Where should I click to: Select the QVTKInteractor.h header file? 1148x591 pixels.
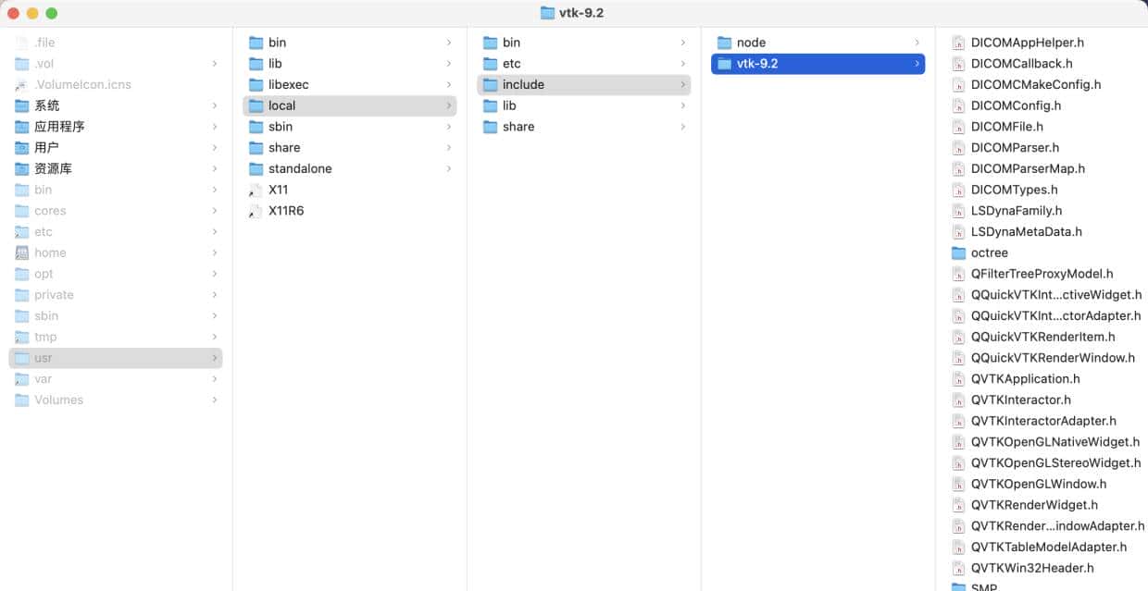pos(1022,400)
